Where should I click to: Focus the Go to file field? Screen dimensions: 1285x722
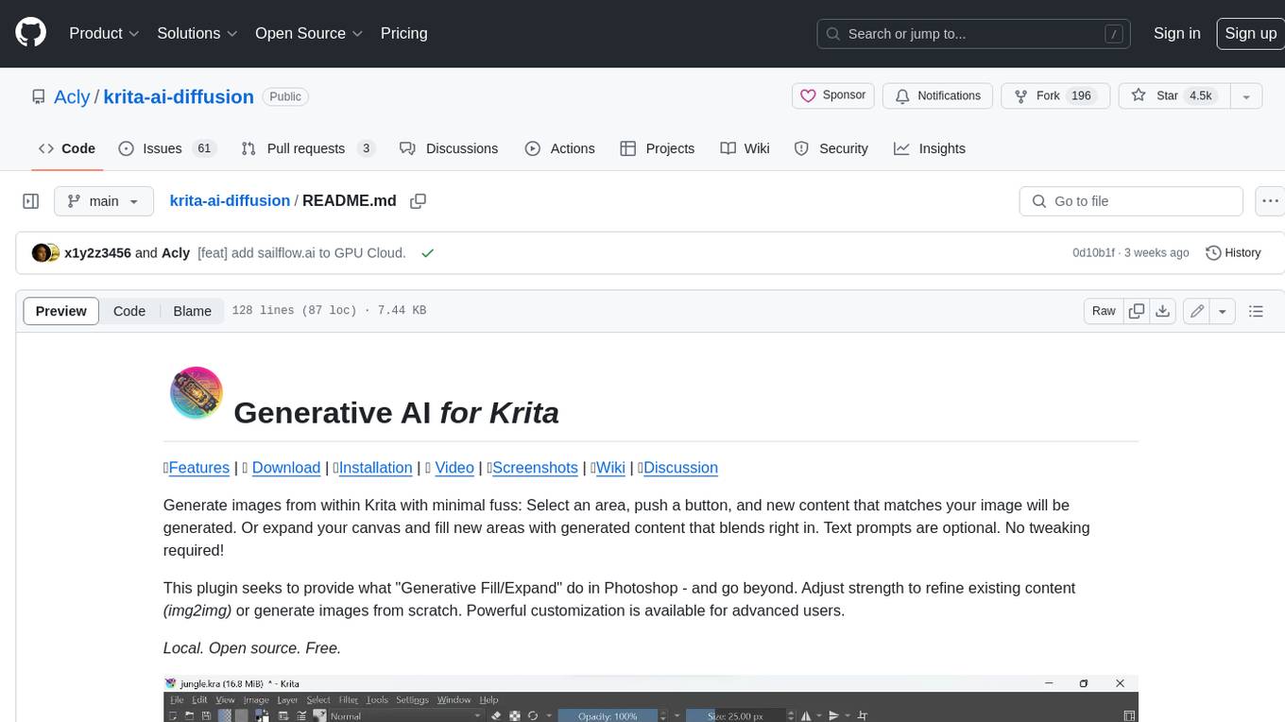(1131, 201)
